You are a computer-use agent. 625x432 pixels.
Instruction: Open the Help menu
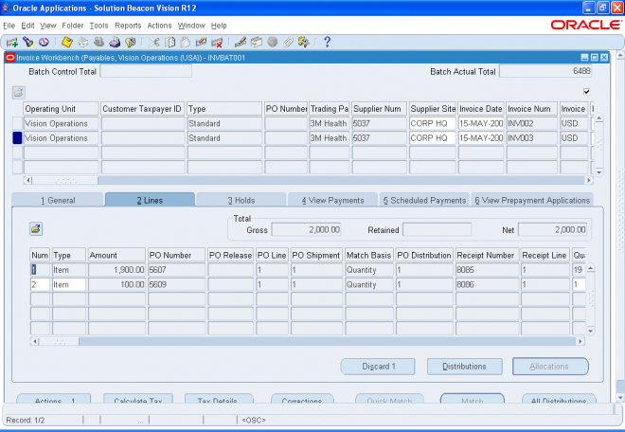219,26
